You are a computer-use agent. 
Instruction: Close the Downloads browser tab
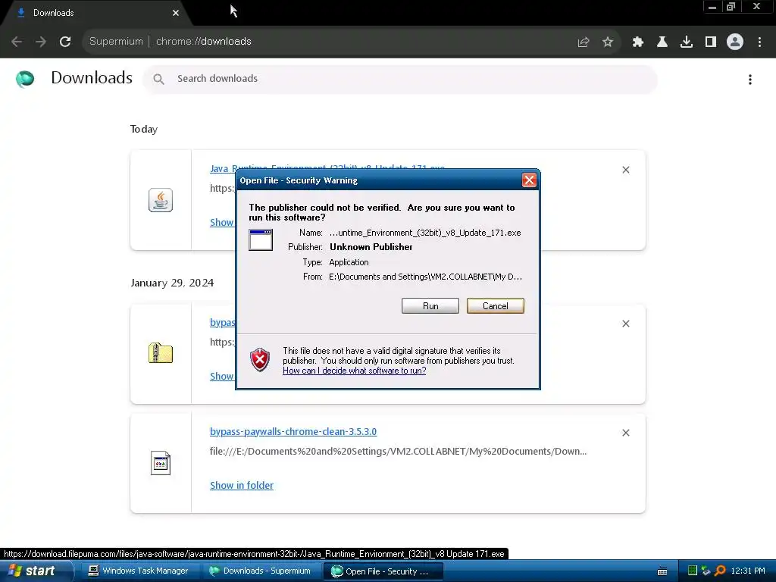[176, 13]
